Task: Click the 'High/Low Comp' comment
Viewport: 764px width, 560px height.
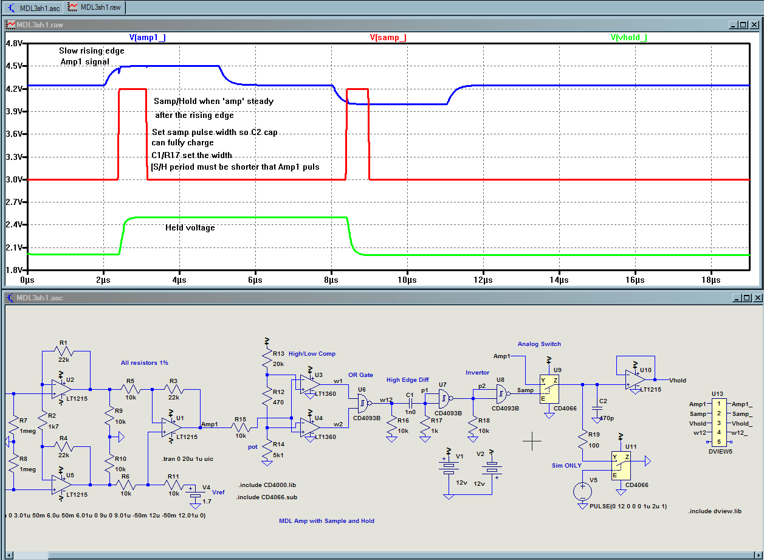Action: click(x=312, y=354)
